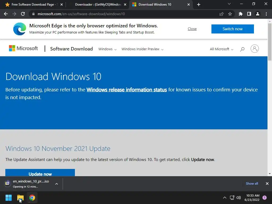The image size is (272, 204).
Task: Open Chrome profile avatar
Action: (x=257, y=14)
